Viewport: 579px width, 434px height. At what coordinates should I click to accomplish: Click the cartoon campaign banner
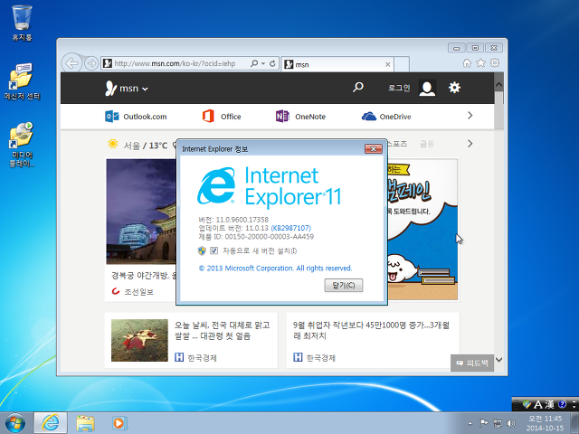(422, 229)
